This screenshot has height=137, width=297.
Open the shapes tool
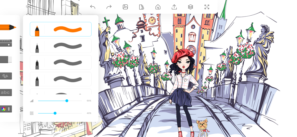pos(6,76)
